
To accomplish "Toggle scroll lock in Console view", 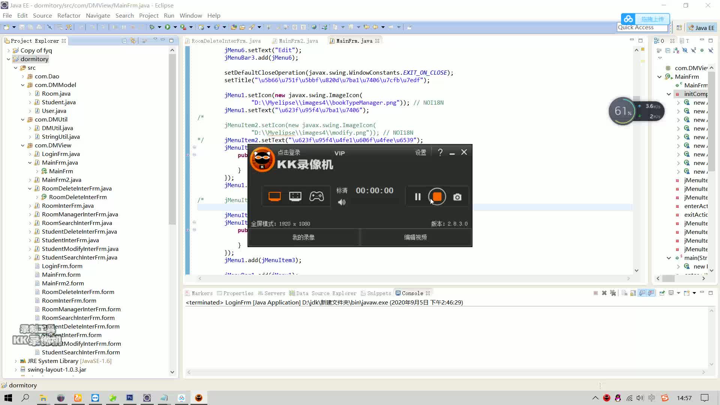I will [x=633, y=293].
